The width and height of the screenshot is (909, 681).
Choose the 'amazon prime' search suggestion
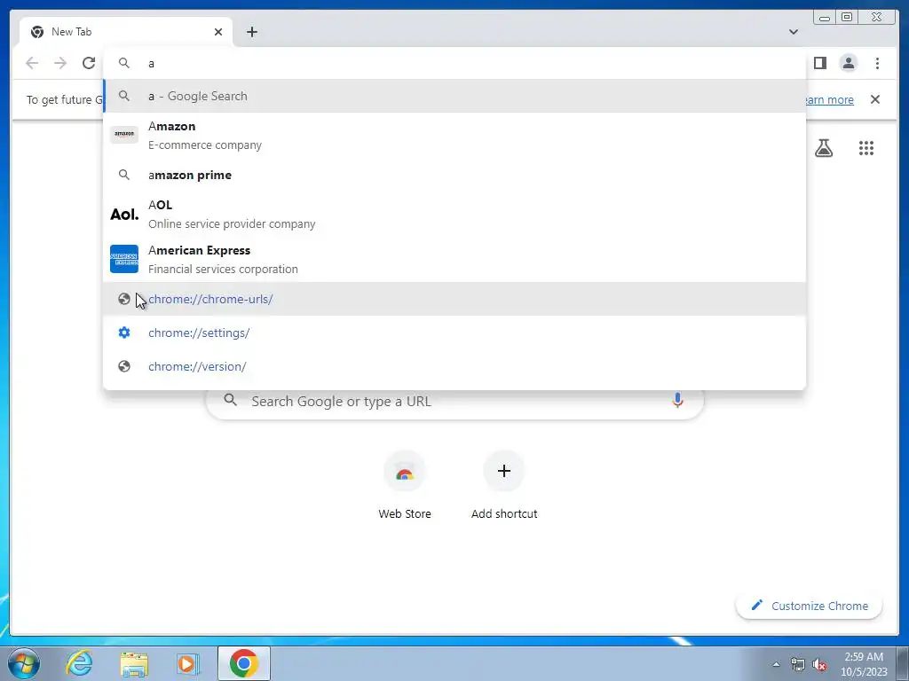pos(454,175)
